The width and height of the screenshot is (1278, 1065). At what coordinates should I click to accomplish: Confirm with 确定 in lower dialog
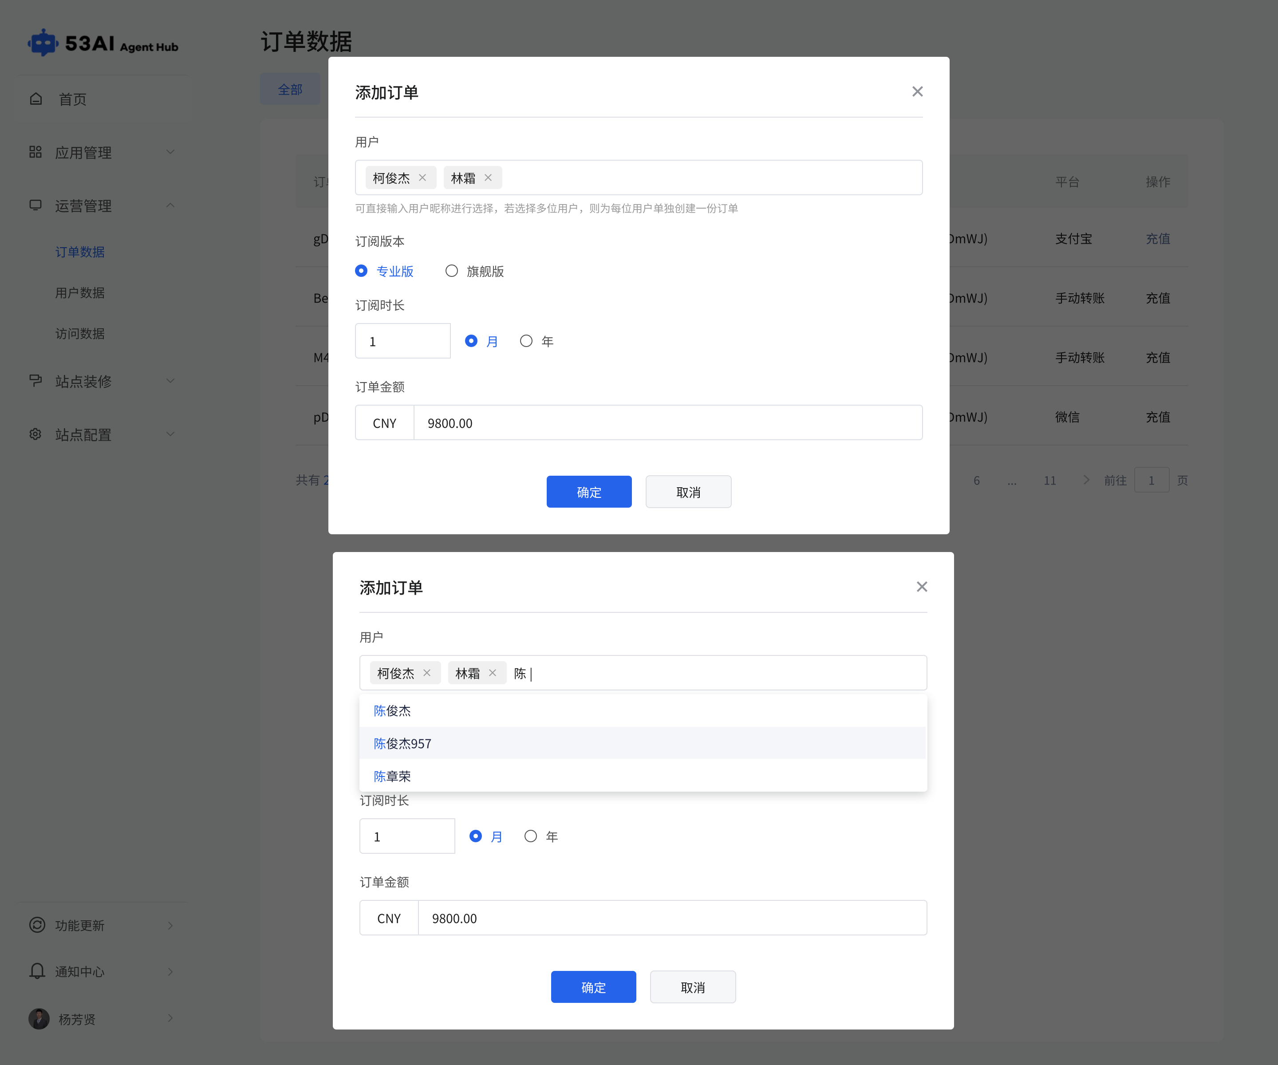593,986
